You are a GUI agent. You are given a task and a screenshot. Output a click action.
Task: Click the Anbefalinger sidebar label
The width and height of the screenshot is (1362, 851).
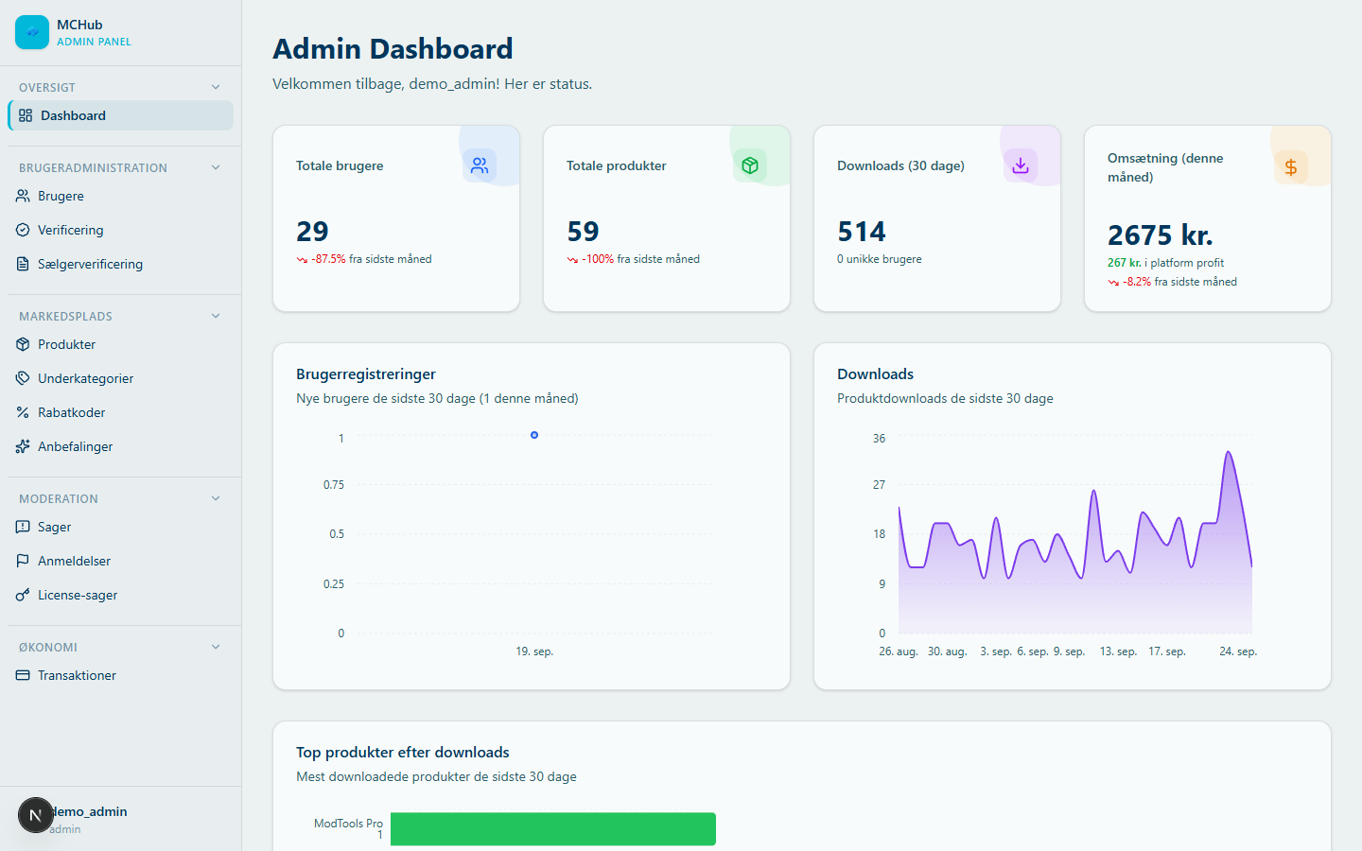[75, 446]
